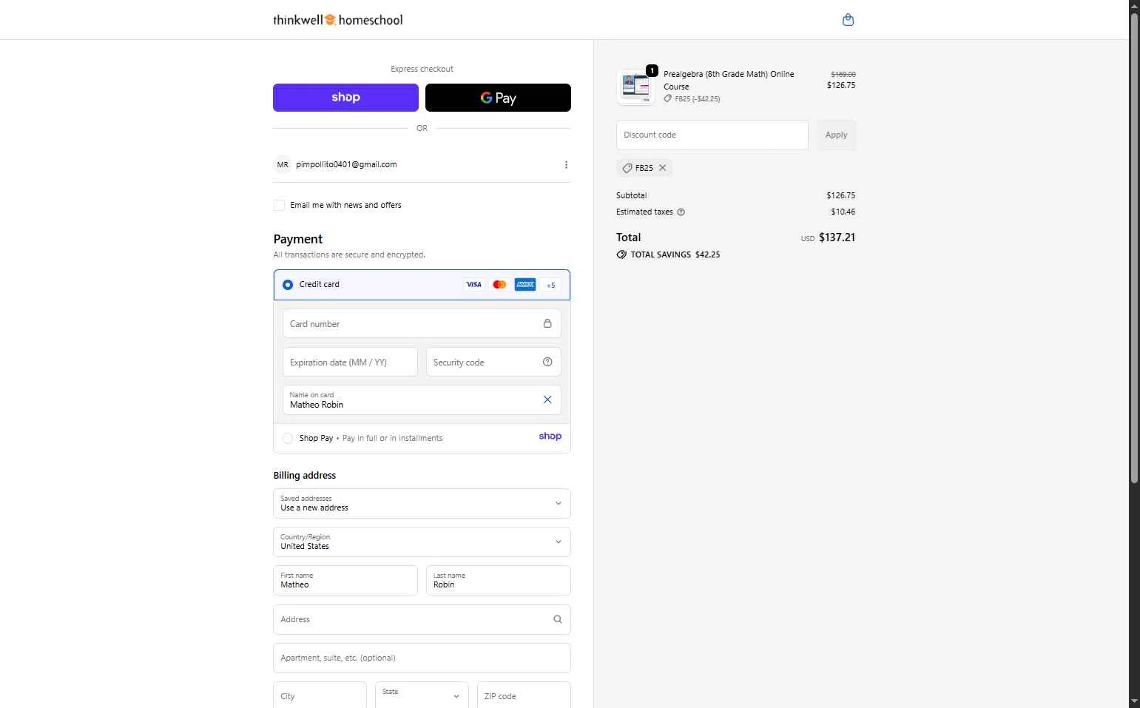Select the Shop Pay payment option

point(288,438)
